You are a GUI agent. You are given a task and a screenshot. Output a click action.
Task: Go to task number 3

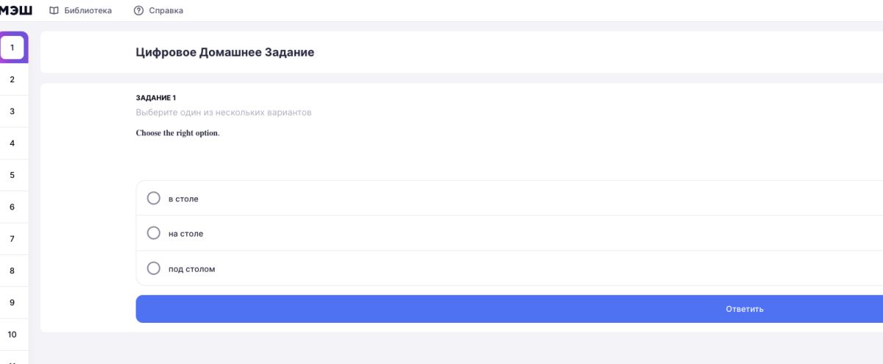(x=13, y=112)
